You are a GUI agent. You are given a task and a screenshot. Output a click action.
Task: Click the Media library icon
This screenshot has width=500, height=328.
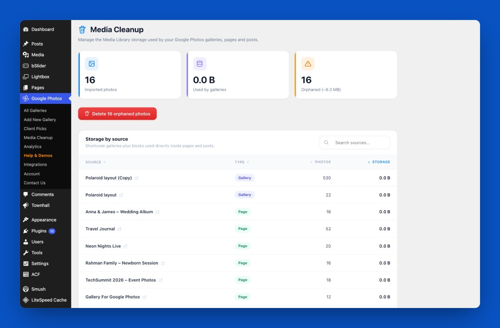point(26,55)
